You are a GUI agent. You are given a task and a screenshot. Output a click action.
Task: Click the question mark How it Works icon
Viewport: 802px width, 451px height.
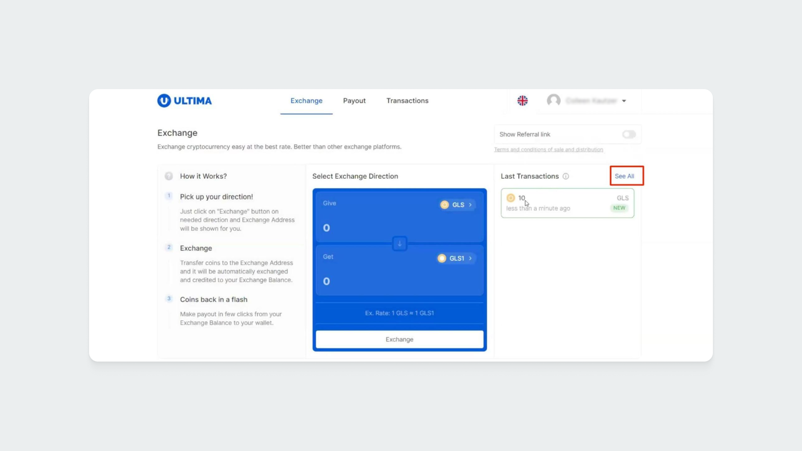[x=168, y=176]
